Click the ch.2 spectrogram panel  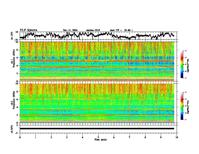click(97, 103)
